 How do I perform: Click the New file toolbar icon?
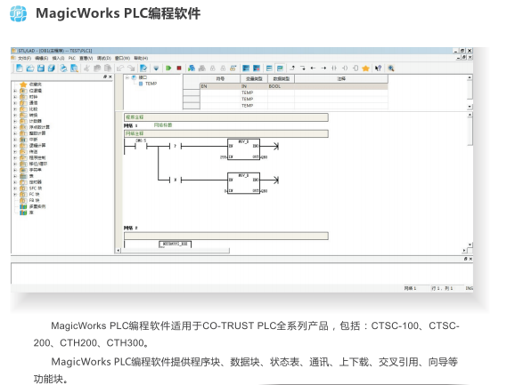coord(20,68)
